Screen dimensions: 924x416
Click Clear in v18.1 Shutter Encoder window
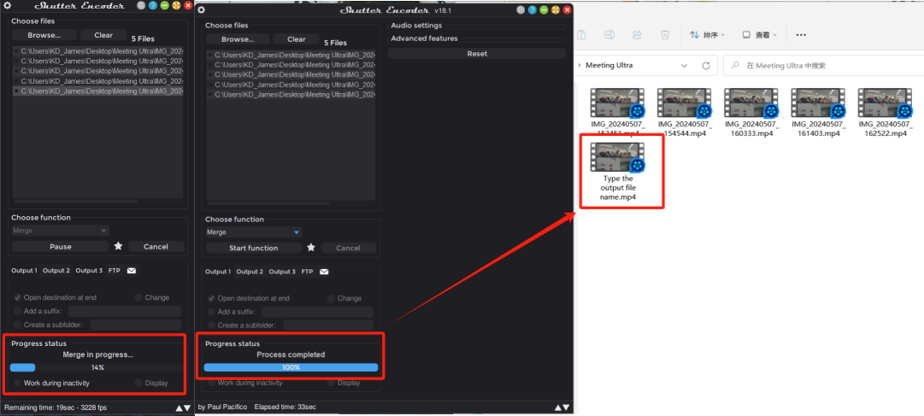click(x=297, y=39)
